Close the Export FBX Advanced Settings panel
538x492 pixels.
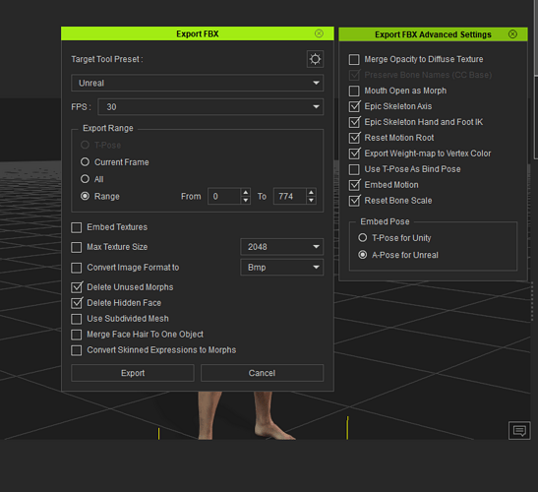(x=512, y=34)
